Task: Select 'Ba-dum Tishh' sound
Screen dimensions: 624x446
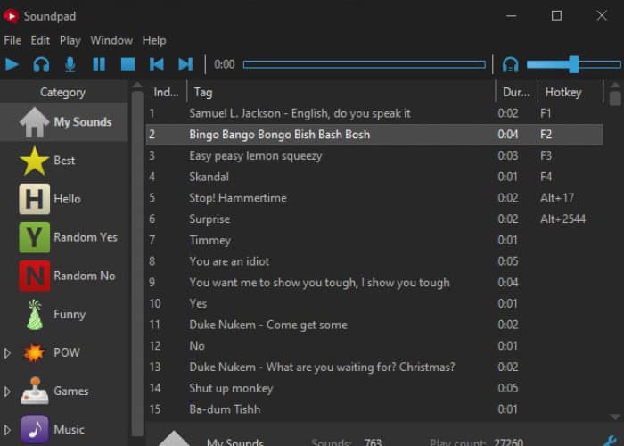Action: [x=374, y=409]
